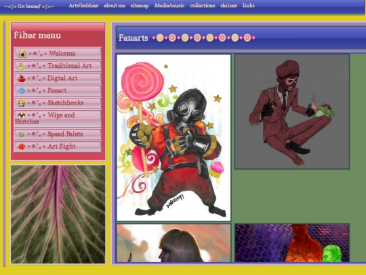Open the brown-haired girl portrait thumbnail
366x275 pixels.
pos(174,243)
